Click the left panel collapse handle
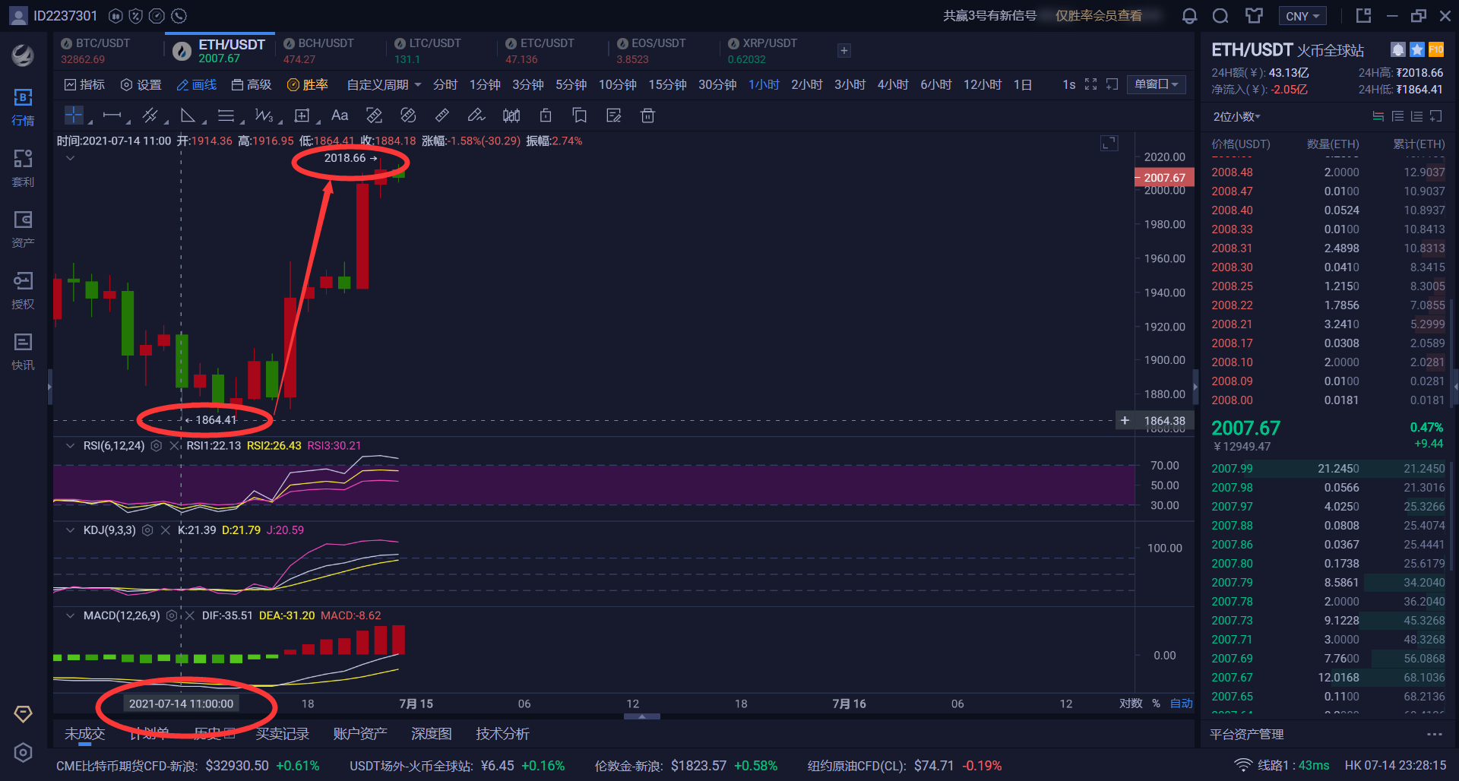1459x781 pixels. (x=49, y=387)
